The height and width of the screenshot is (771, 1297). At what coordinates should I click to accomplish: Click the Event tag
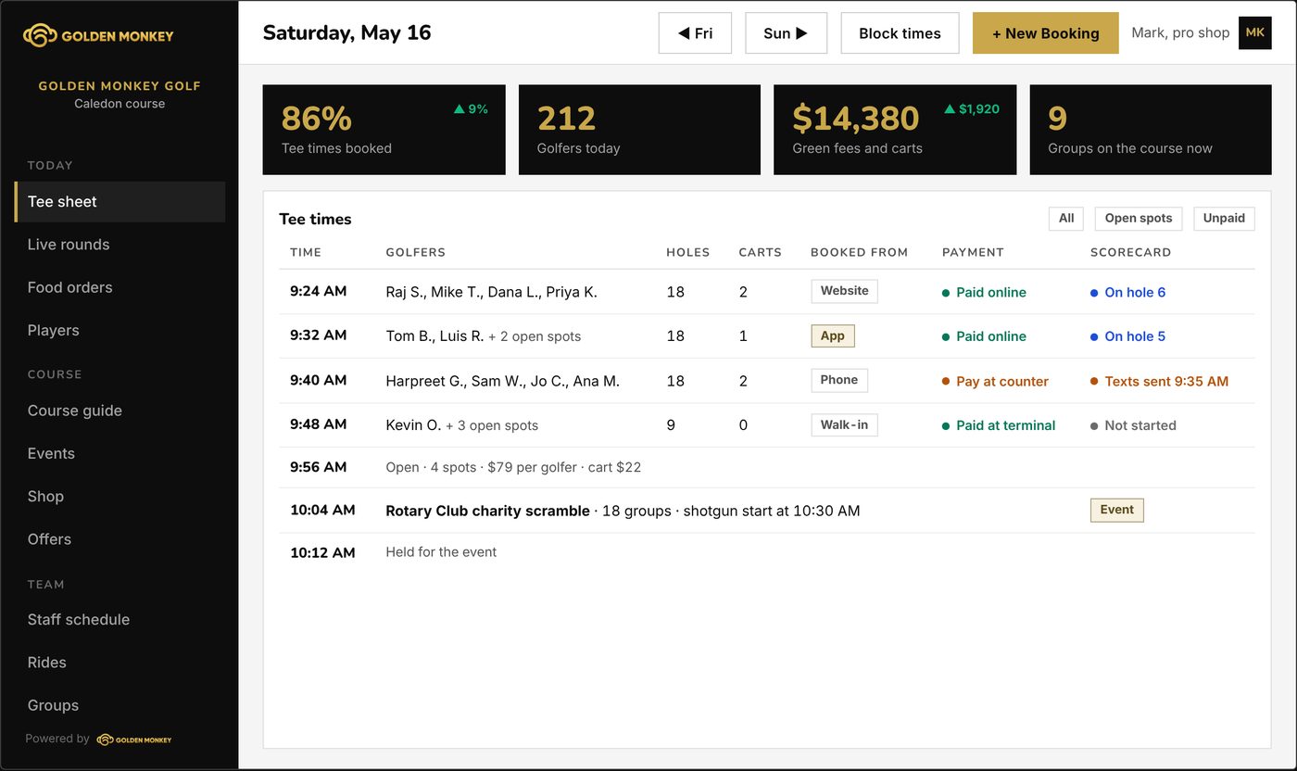(1116, 510)
